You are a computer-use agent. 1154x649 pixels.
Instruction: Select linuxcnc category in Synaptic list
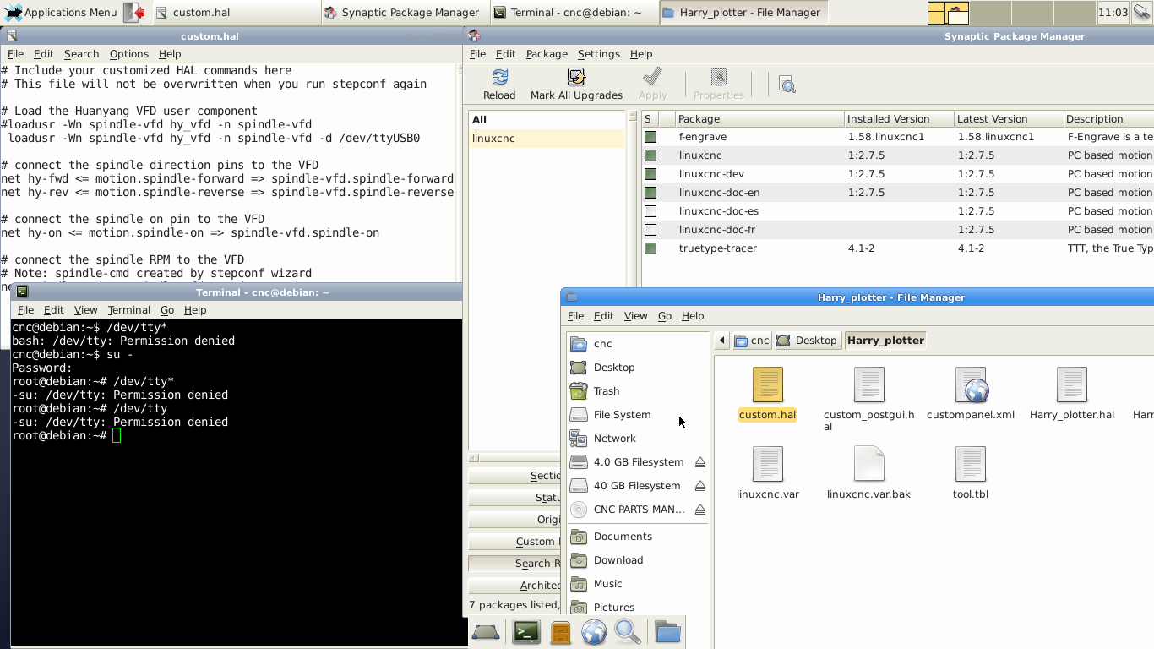click(x=547, y=138)
